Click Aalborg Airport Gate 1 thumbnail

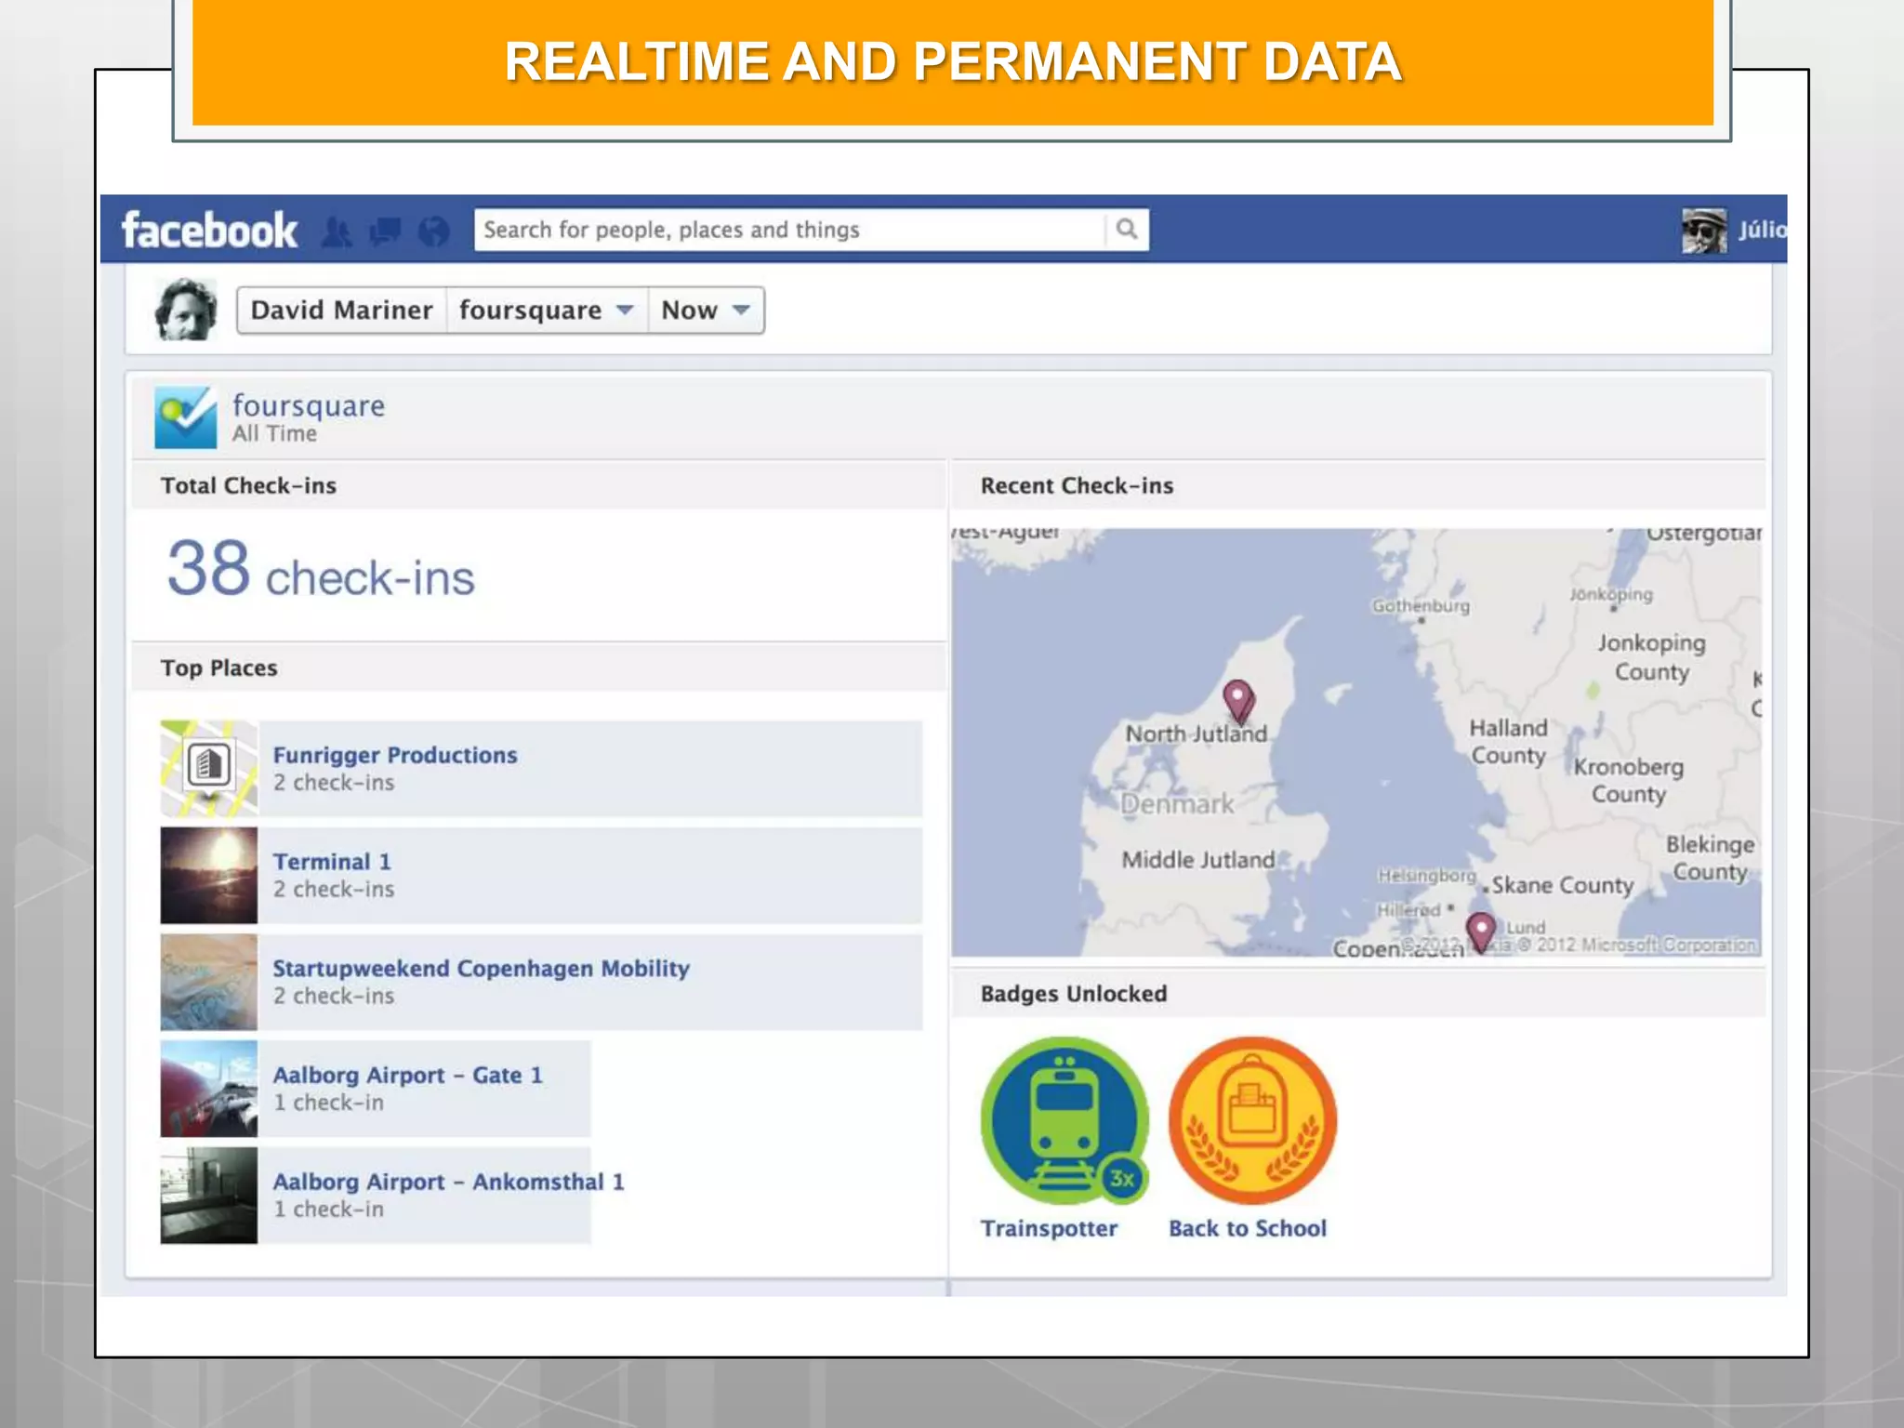(x=208, y=1089)
